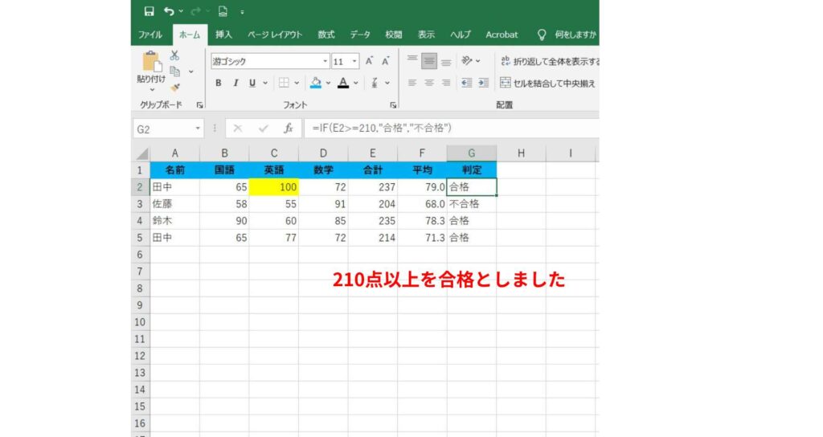Select the column G header

pyautogui.click(x=471, y=153)
